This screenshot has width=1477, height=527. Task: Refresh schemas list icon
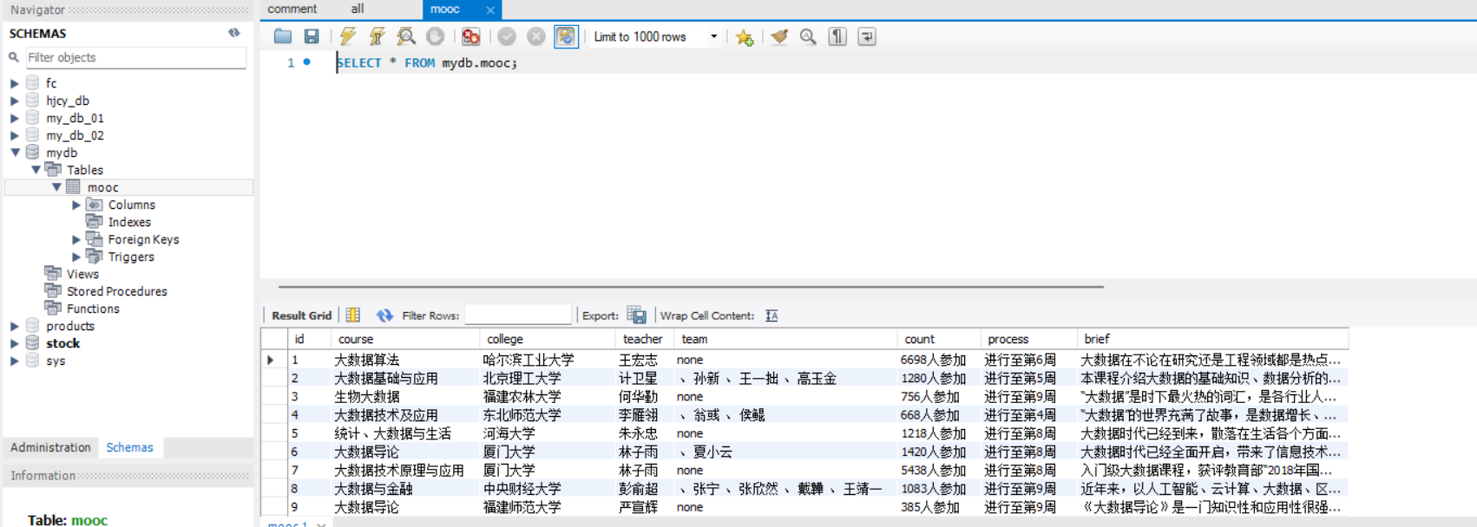(x=234, y=33)
